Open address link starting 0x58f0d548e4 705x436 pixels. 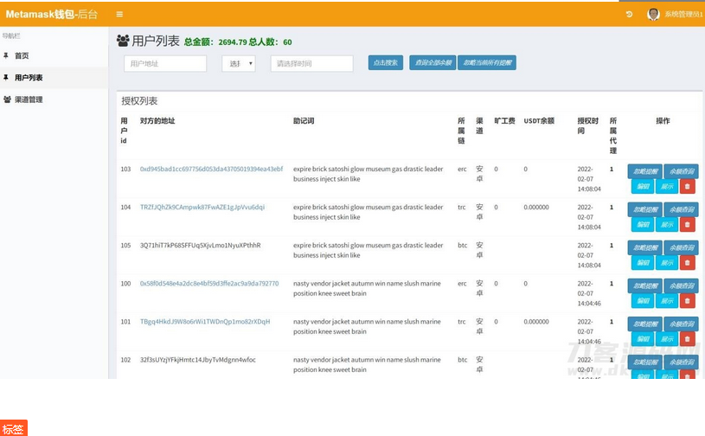[209, 284]
